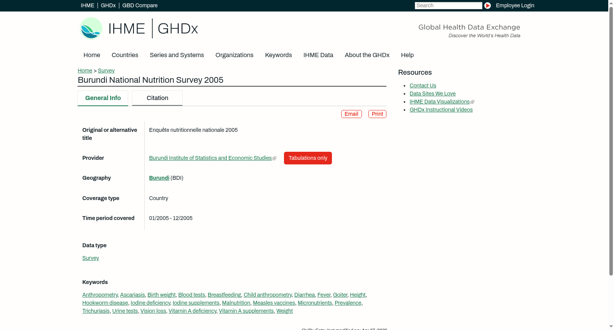Screen dimensions: 614x330
Task: Open the Goiter keyword link
Action: (x=340, y=295)
